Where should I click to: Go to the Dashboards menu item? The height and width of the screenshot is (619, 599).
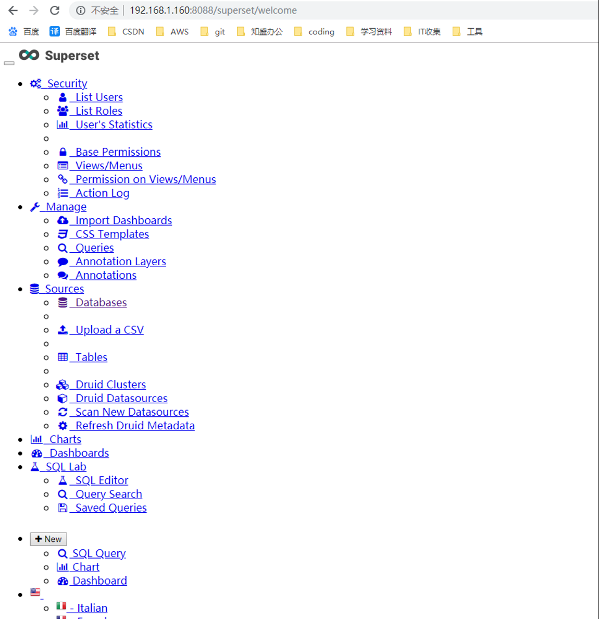[79, 453]
